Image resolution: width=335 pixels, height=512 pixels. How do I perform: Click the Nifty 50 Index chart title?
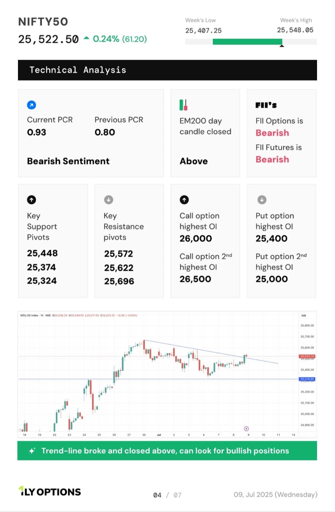pos(33,315)
